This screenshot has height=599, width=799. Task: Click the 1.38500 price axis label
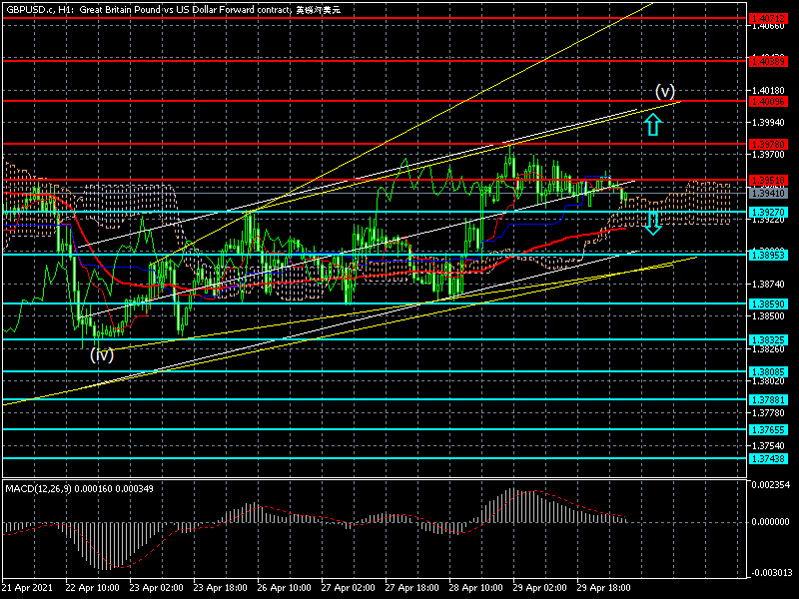pyautogui.click(x=768, y=316)
